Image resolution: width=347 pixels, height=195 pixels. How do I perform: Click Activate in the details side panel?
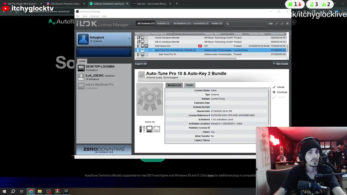(x=278, y=87)
